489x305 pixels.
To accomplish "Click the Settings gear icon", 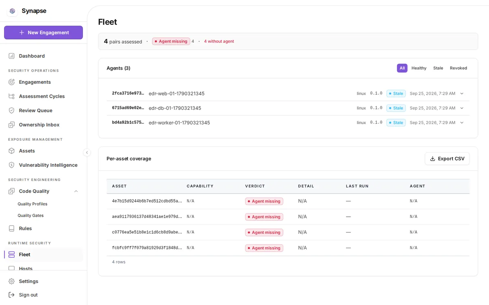I will tap(11, 281).
